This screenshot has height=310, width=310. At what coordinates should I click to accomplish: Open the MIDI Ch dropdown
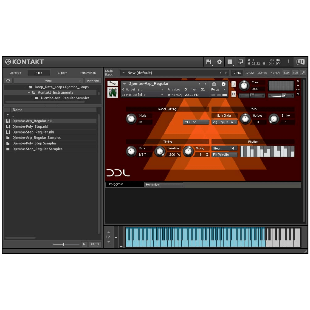pyautogui.click(x=143, y=95)
